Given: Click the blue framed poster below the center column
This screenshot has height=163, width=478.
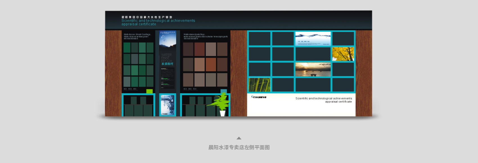Looking at the screenshot, I should click(x=168, y=105).
